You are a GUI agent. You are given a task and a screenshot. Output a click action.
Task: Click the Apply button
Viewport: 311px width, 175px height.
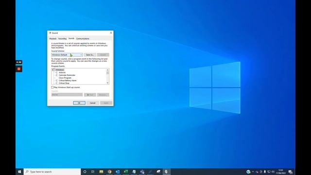(106, 103)
